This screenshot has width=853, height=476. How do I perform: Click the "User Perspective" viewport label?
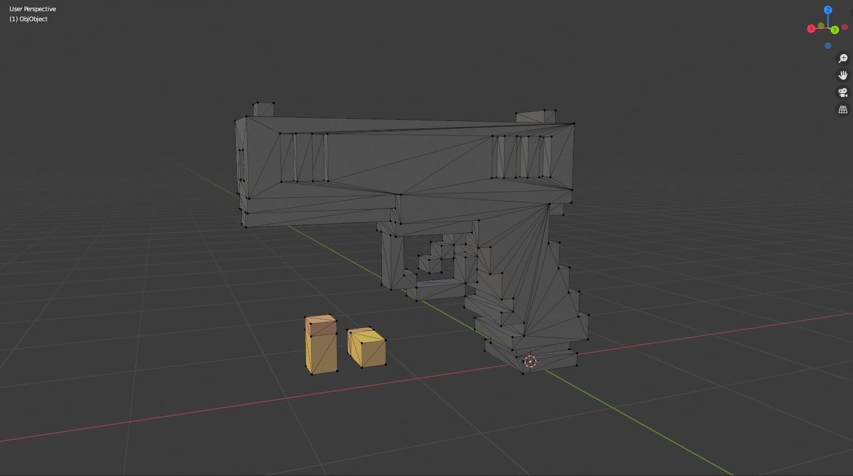click(33, 9)
